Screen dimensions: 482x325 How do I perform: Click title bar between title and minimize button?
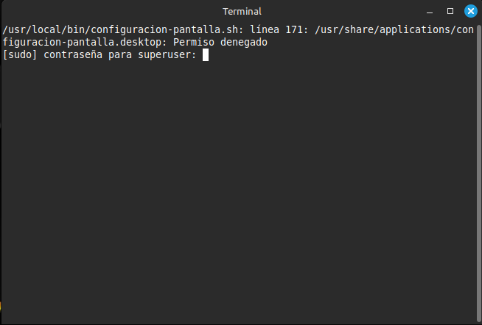(343, 12)
